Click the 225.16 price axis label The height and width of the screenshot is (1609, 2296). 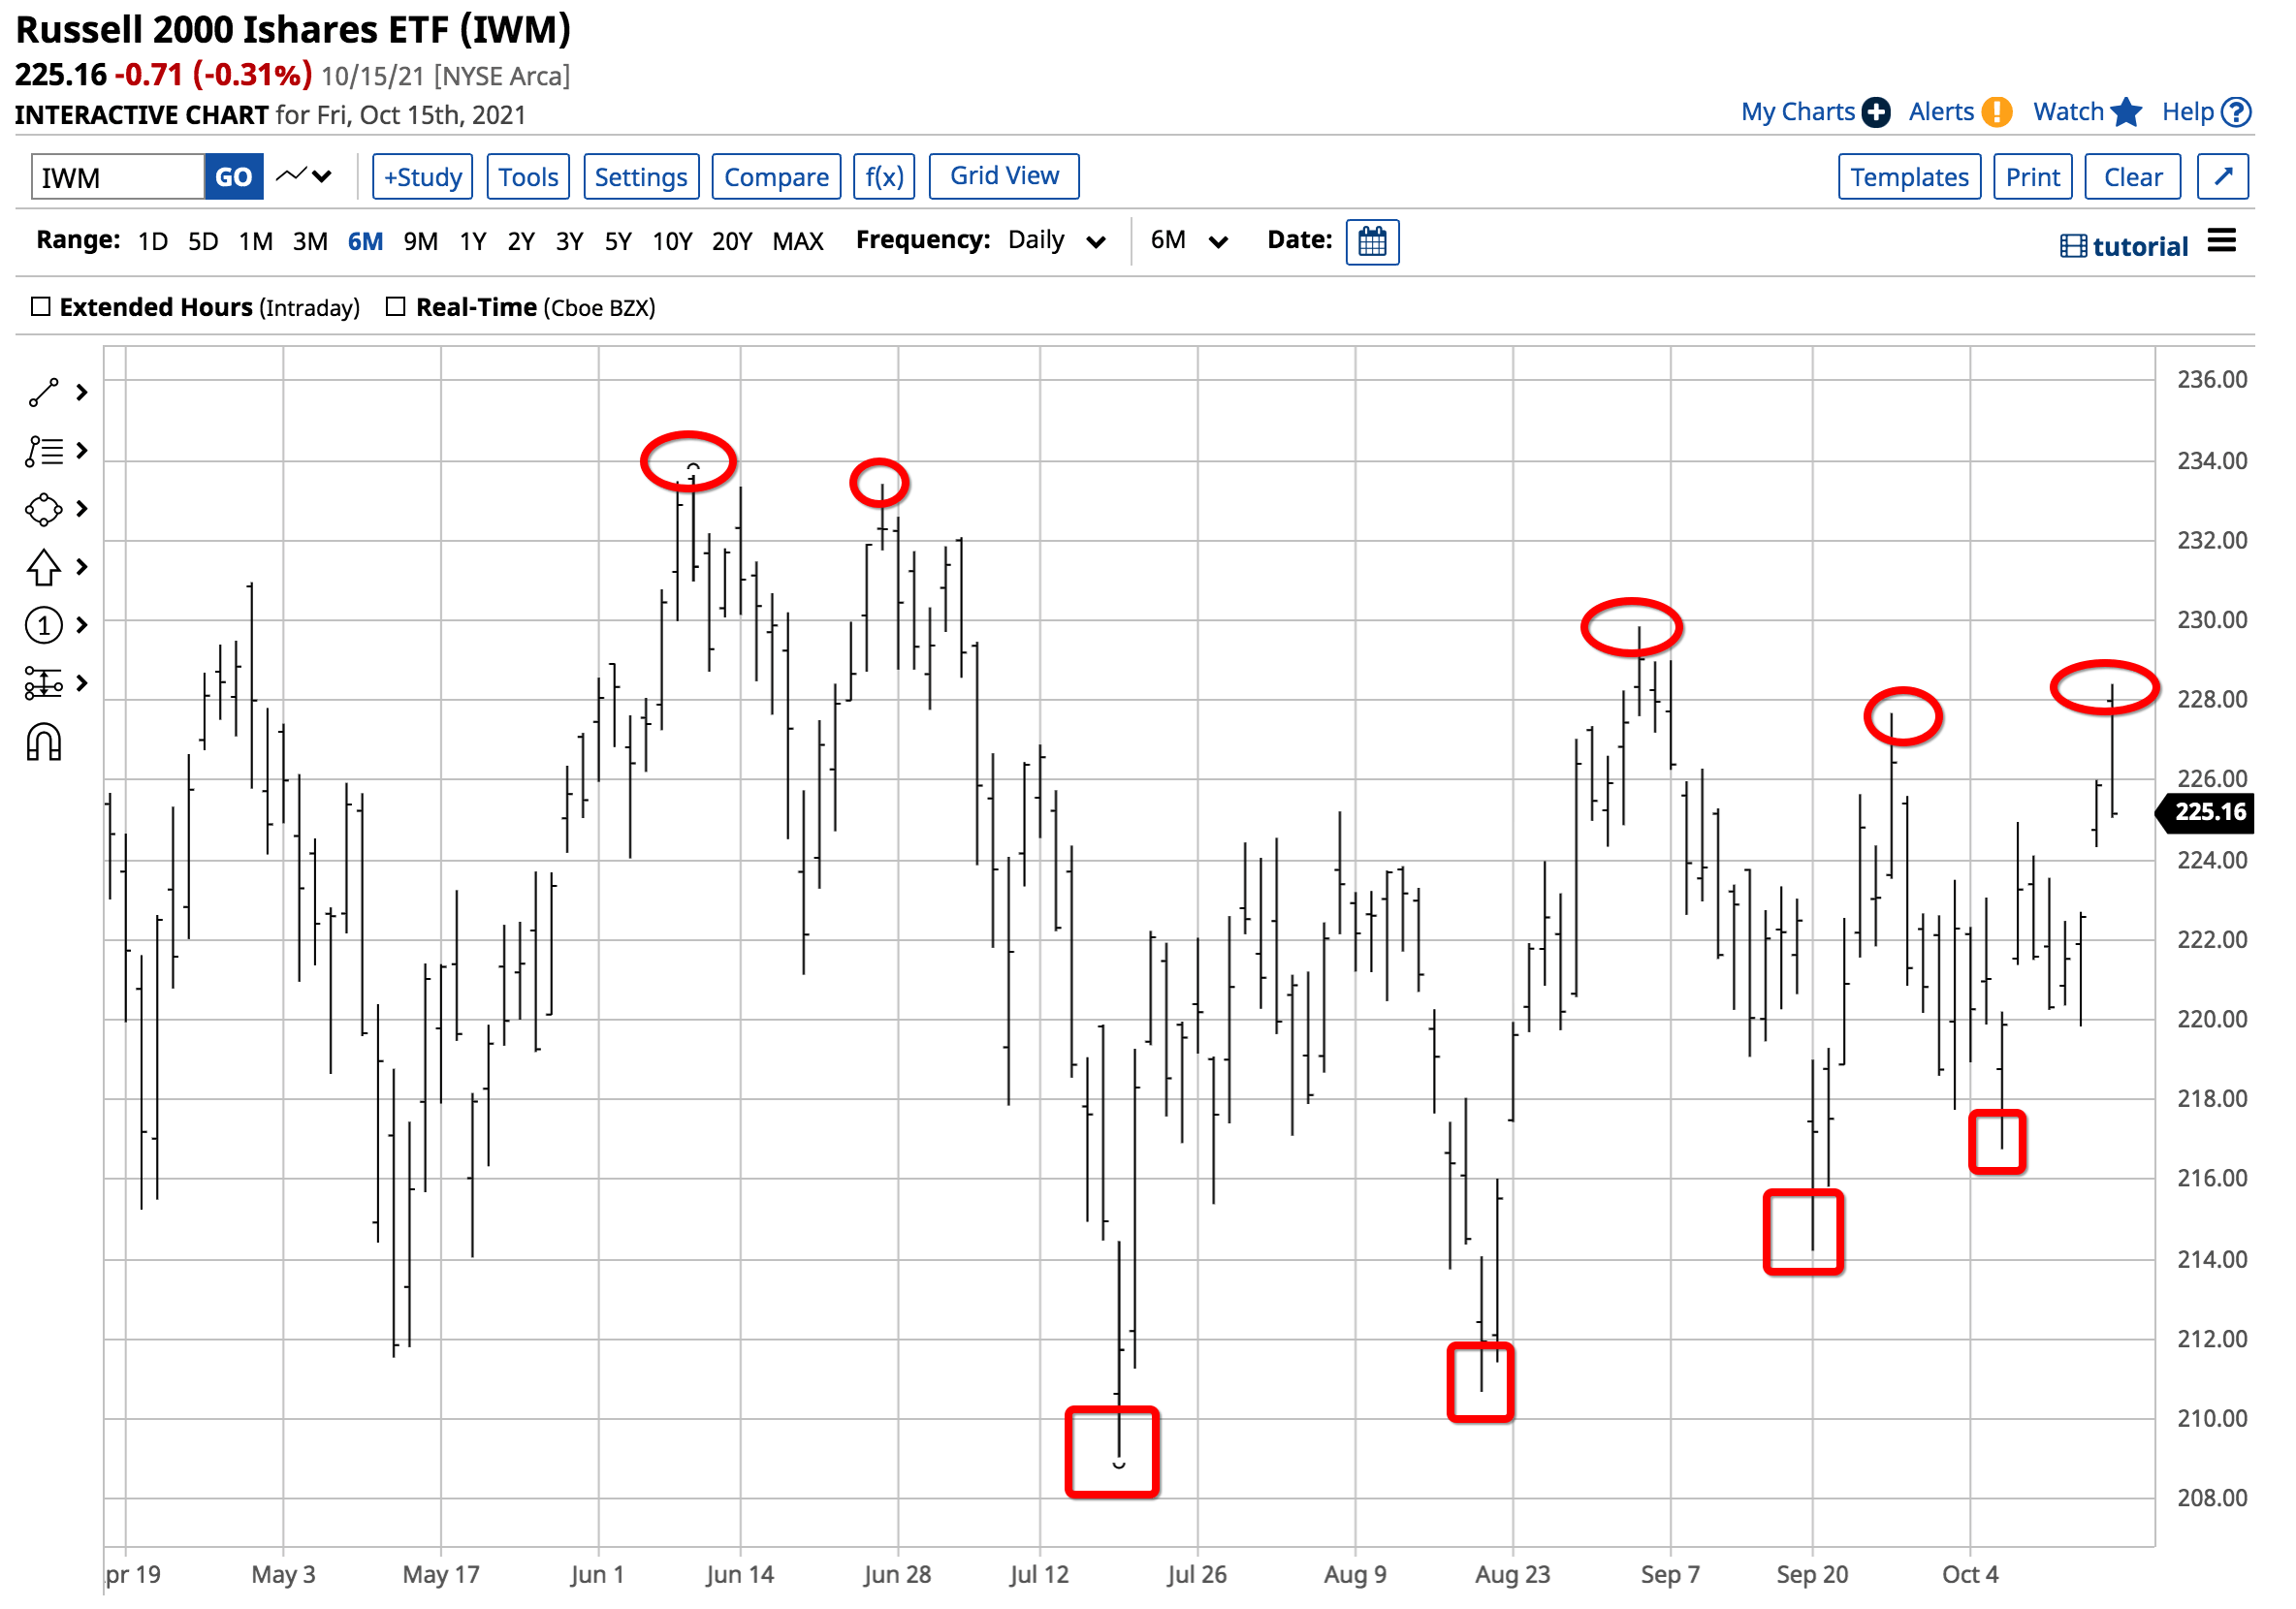[2204, 813]
